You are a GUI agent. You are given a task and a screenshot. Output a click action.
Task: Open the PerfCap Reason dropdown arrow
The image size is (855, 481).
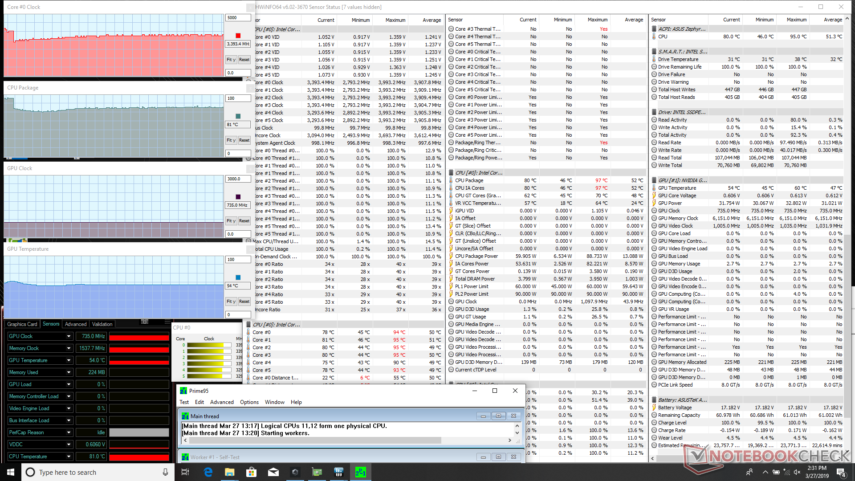69,432
